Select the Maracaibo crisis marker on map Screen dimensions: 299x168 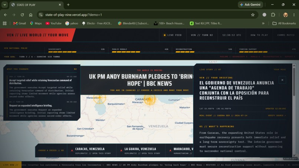(x=99, y=98)
